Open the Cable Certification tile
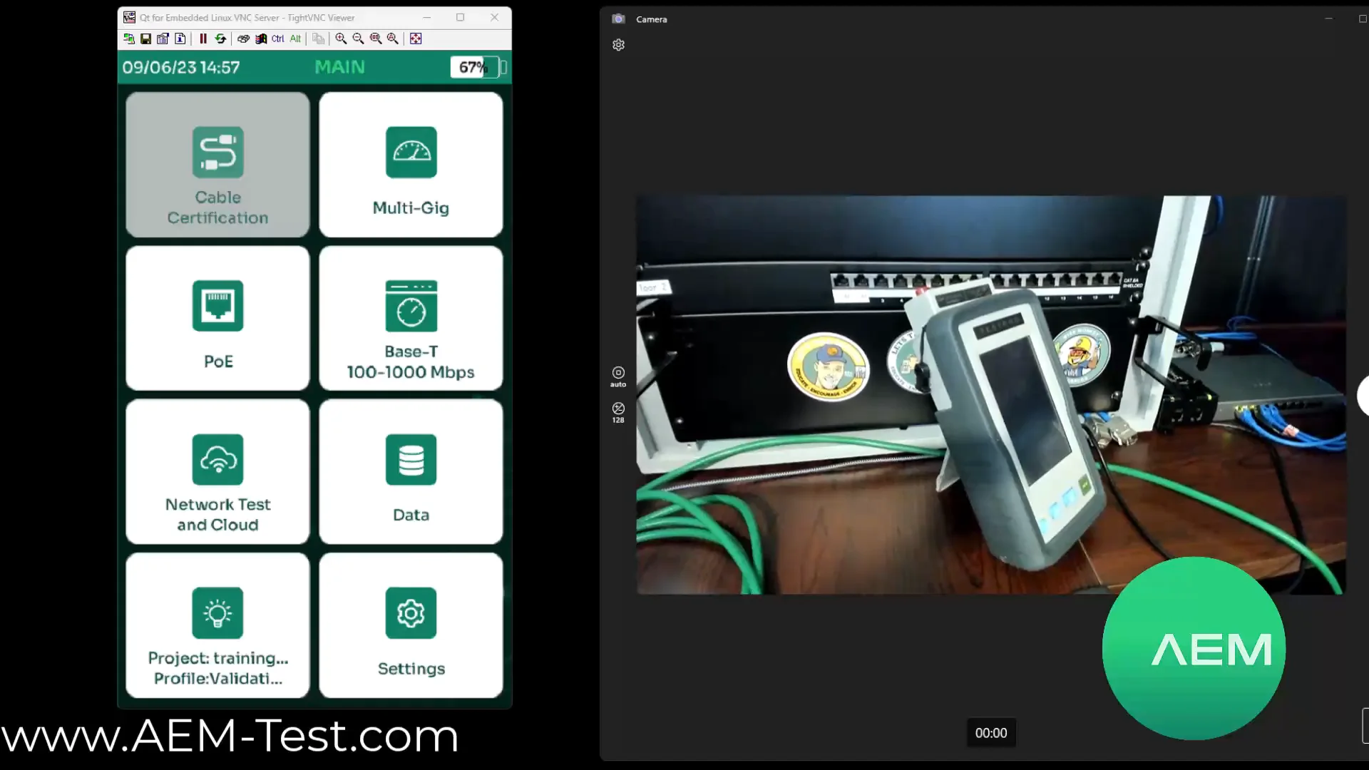 click(217, 165)
